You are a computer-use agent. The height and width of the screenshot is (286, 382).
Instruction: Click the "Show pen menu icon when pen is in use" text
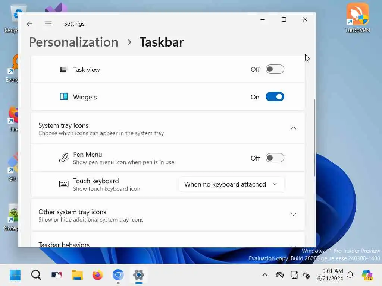point(123,162)
